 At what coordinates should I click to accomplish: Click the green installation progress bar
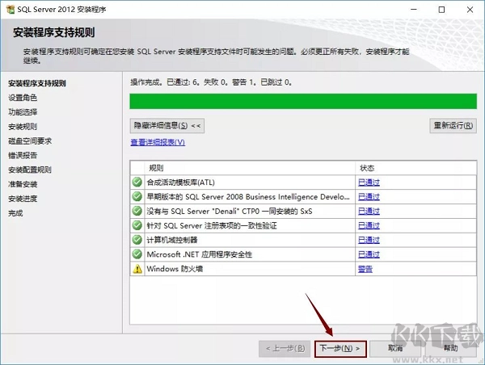click(302, 101)
